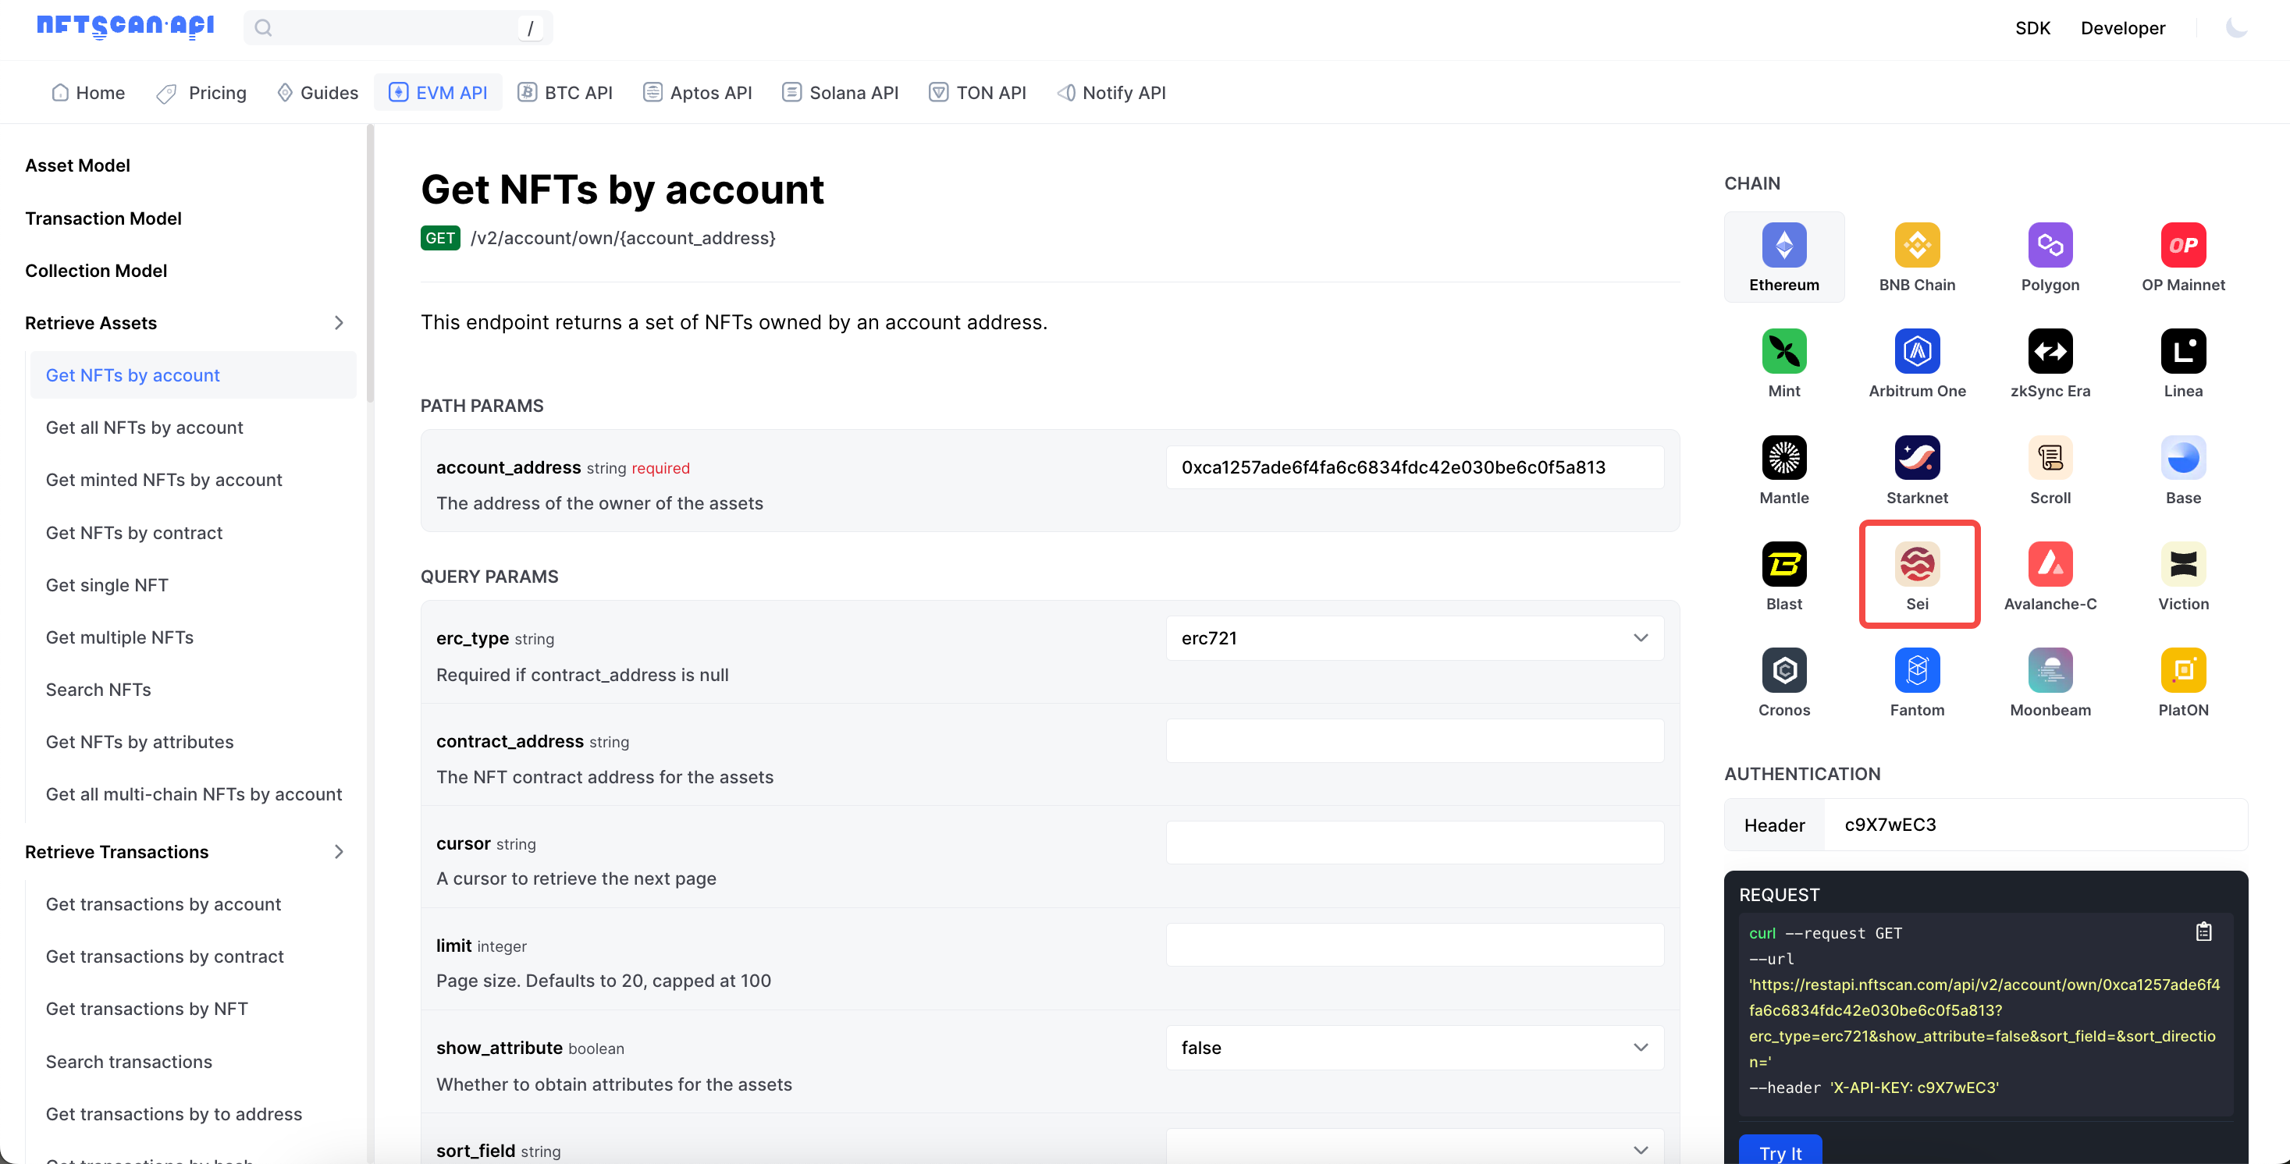
Task: Toggle dark mode with the moon icon
Action: point(2236,27)
